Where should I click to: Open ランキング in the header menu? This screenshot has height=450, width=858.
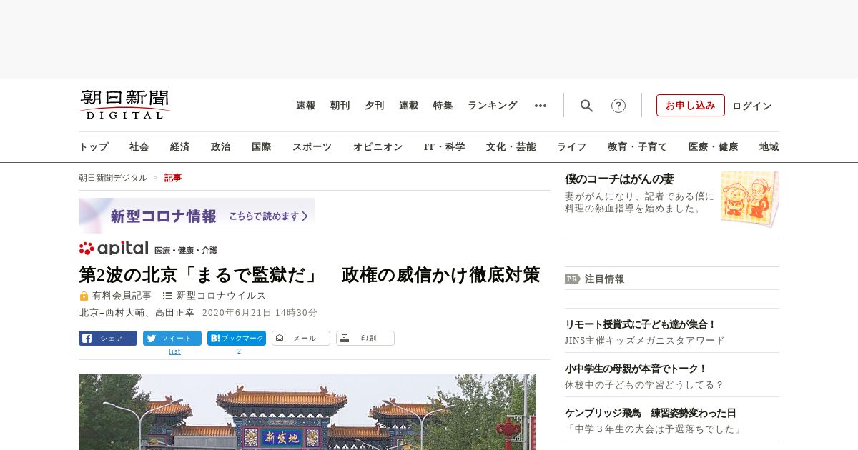coord(493,106)
